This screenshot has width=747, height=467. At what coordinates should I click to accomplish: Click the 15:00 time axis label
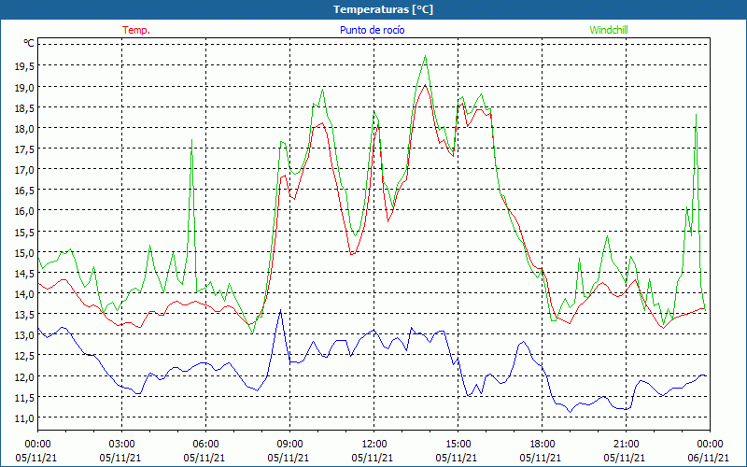[x=458, y=445]
